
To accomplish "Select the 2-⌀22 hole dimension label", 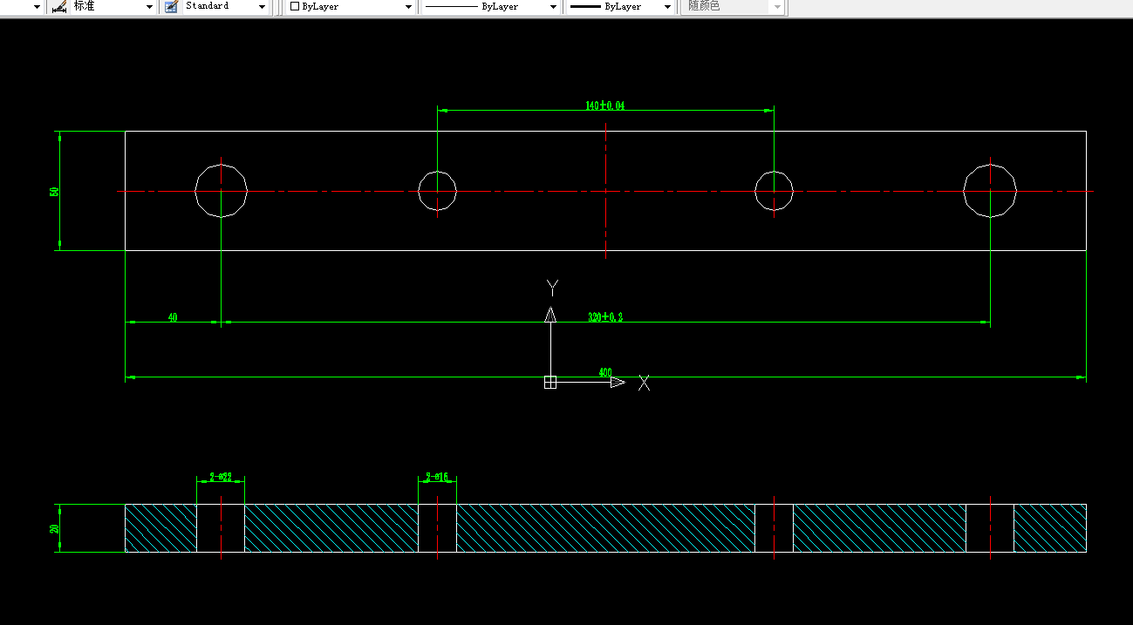I will [221, 477].
